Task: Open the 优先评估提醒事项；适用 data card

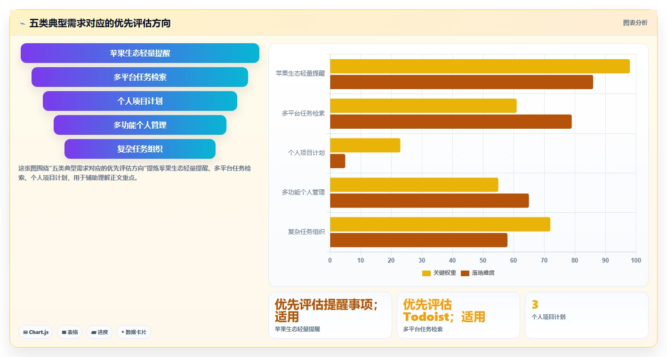Action: [330, 315]
